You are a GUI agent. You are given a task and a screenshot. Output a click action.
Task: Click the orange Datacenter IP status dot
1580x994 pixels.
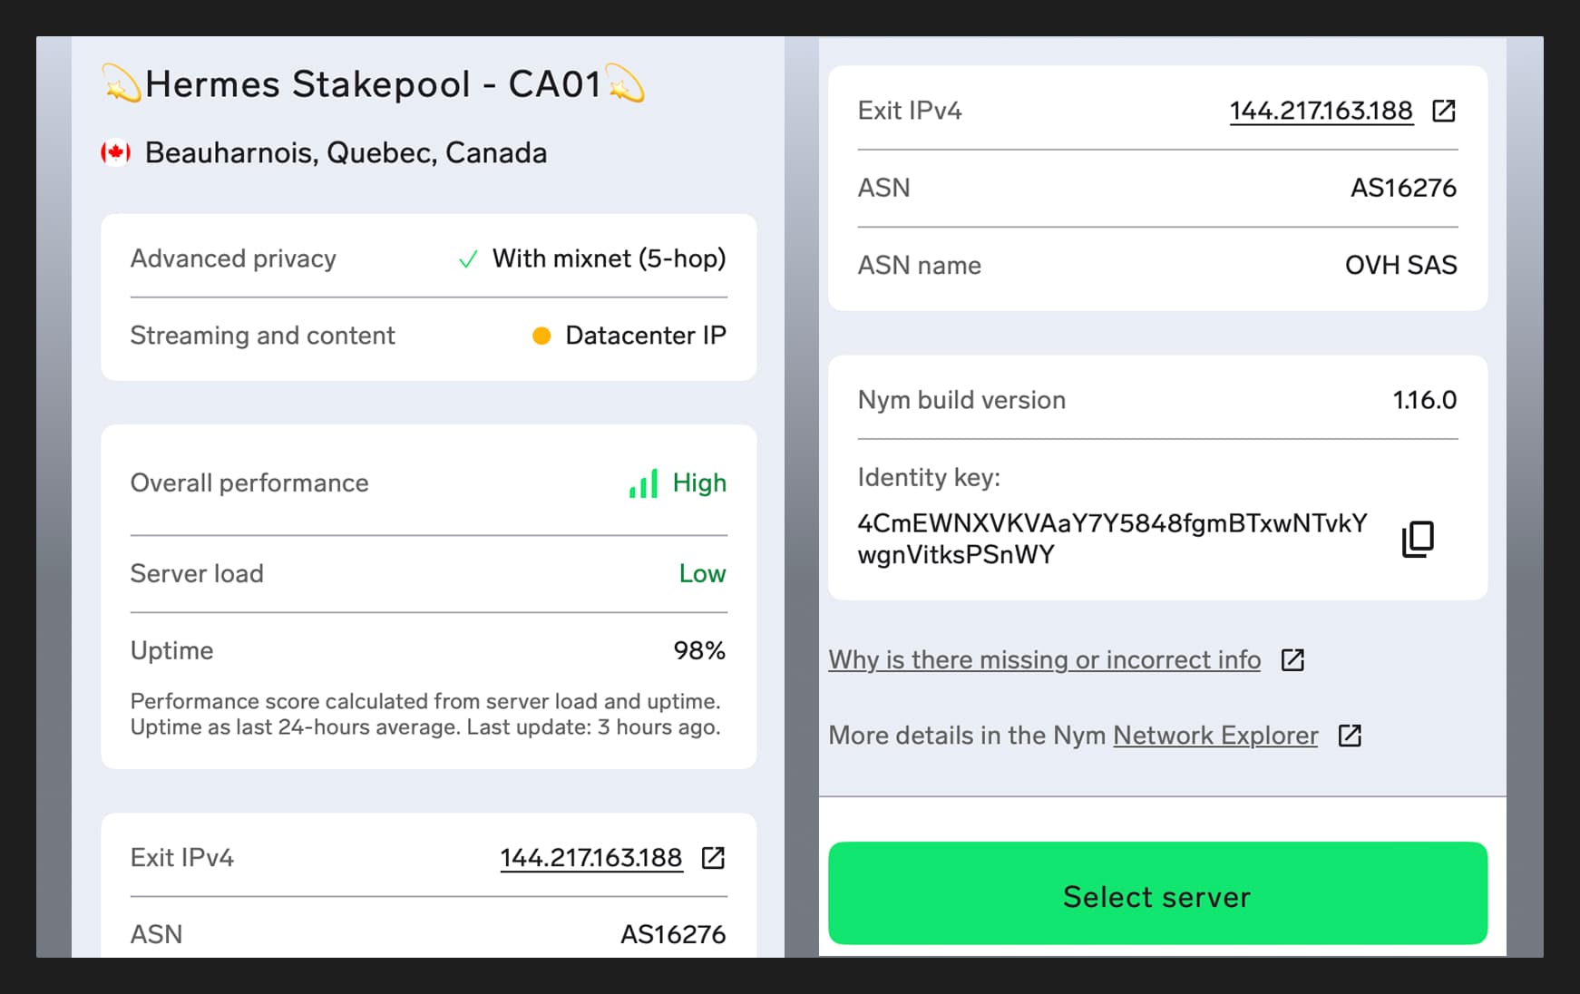click(x=541, y=336)
